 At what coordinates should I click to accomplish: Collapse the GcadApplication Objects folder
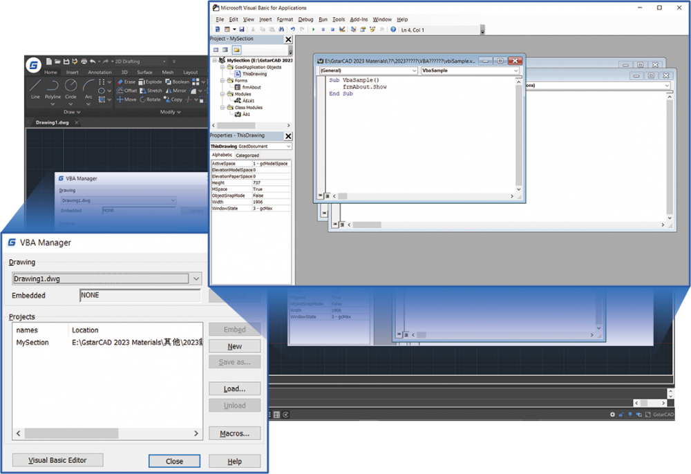(223, 67)
